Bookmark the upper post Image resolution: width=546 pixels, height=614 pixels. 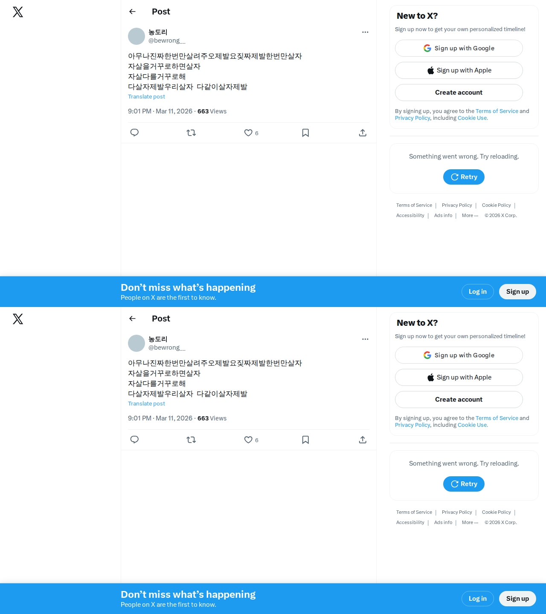tap(305, 133)
